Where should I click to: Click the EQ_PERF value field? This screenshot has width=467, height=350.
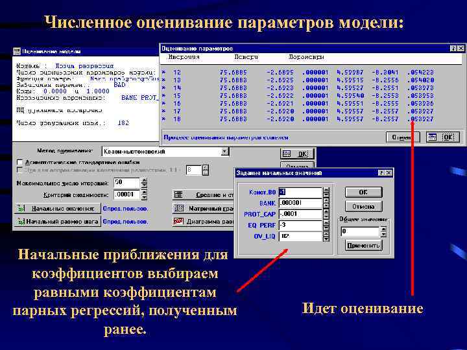tap(300, 225)
